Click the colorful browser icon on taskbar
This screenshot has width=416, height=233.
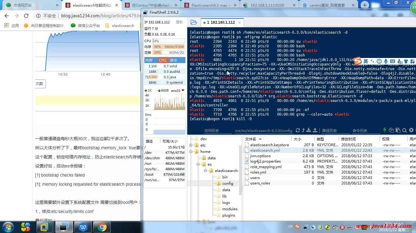26,227
